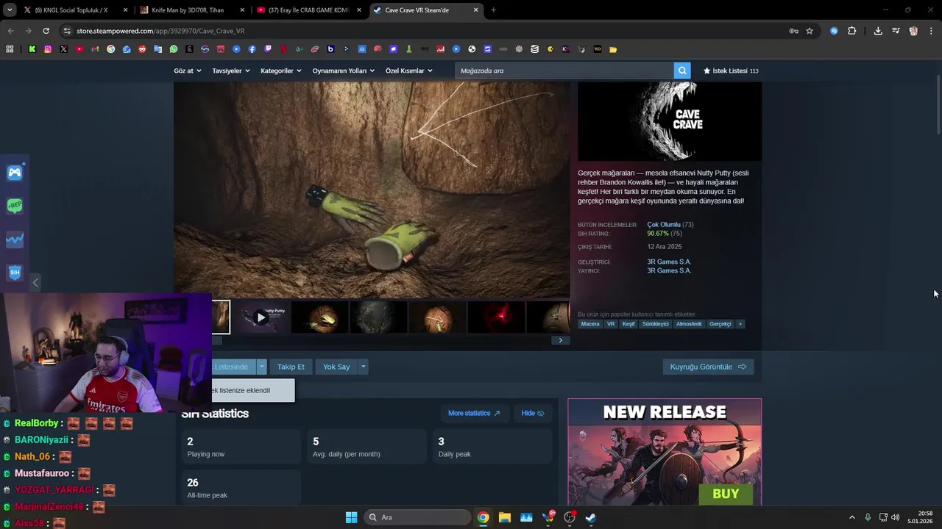Open the Chrome tab search dropdown
Image resolution: width=942 pixels, height=529 pixels.
coord(10,10)
